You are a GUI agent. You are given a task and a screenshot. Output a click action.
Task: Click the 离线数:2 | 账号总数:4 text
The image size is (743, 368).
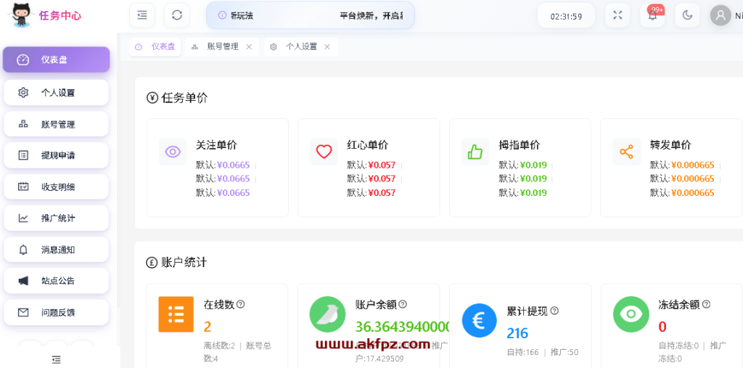pyautogui.click(x=237, y=352)
